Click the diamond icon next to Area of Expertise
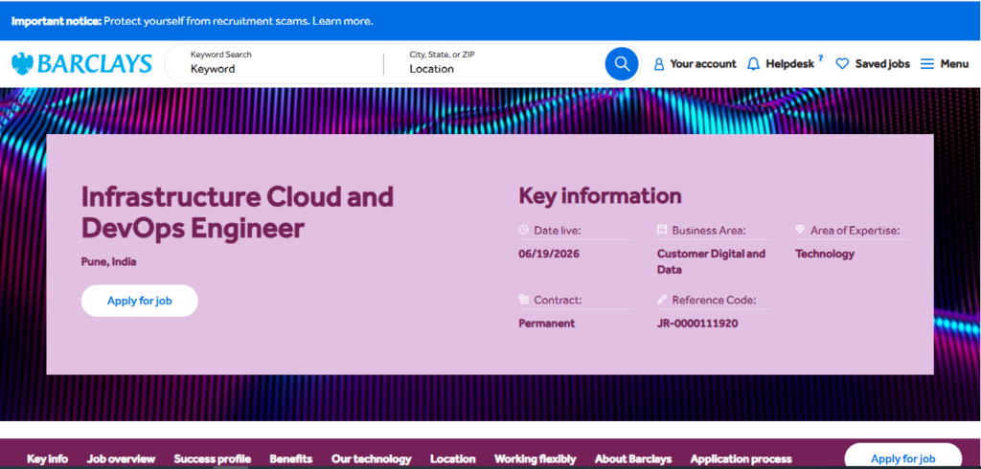The image size is (981, 469). 800,230
